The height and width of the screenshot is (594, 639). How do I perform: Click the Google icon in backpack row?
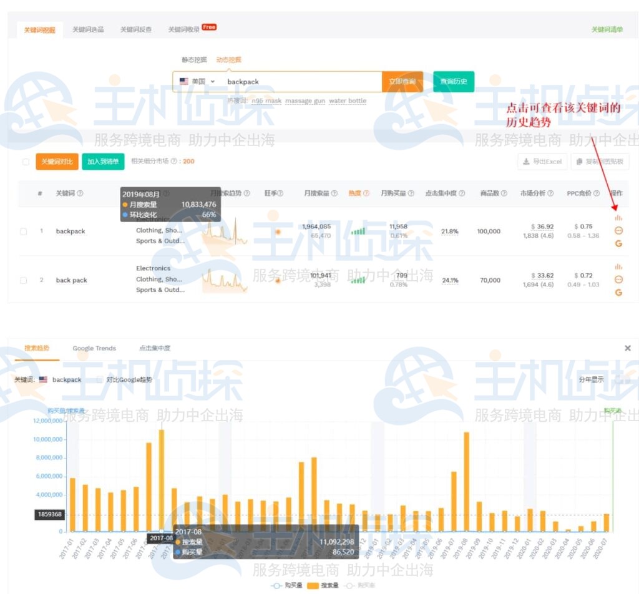(618, 243)
